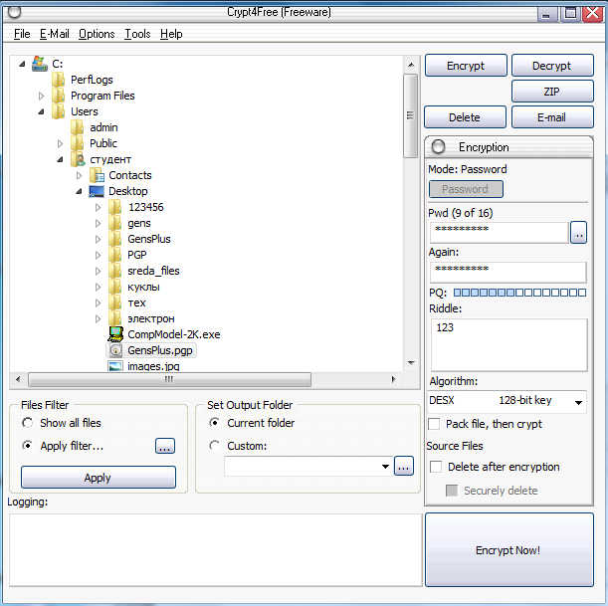Open the E-Mail menu
Image resolution: width=608 pixels, height=606 pixels.
(x=55, y=34)
